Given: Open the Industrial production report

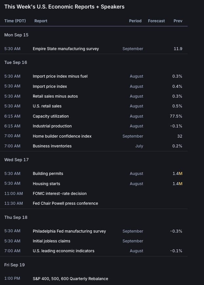Looking at the screenshot, I should point(52,126).
